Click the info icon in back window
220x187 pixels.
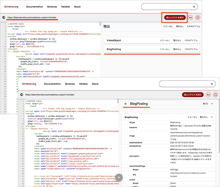[x=197, y=18]
